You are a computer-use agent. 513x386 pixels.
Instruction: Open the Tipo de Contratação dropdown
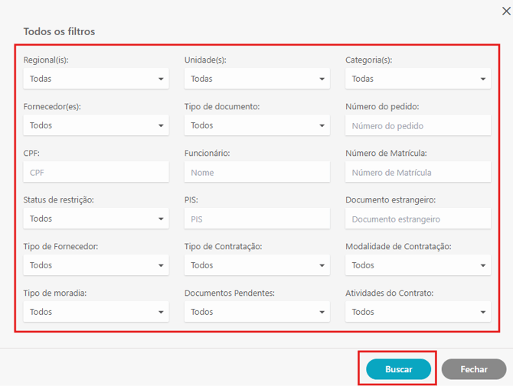point(256,265)
